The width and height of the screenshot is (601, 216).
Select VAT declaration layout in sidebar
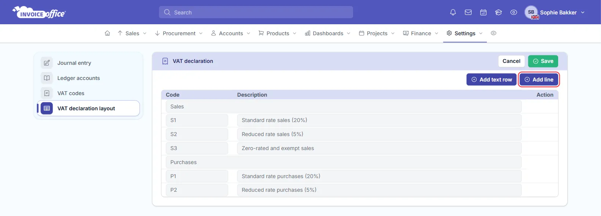(x=88, y=108)
